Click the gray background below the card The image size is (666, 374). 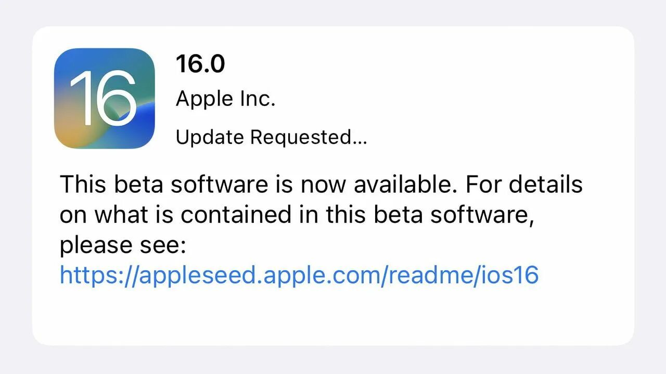tap(333, 360)
